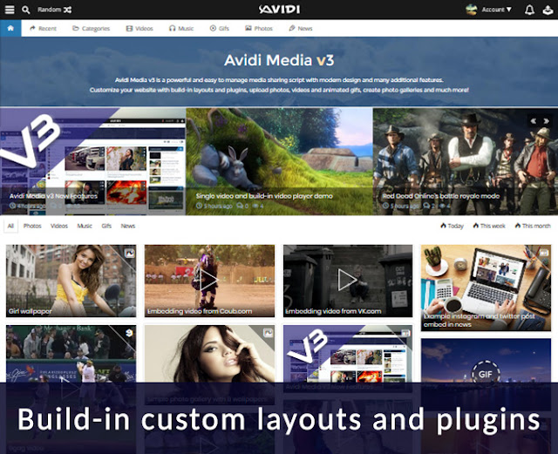Open the notifications bell
558x454 pixels.
pyautogui.click(x=529, y=10)
